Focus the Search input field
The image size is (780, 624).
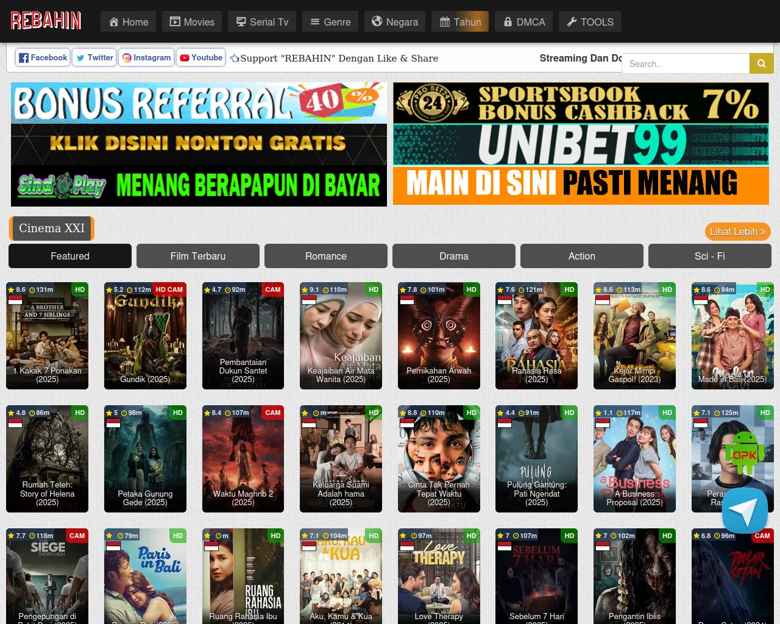coord(686,63)
